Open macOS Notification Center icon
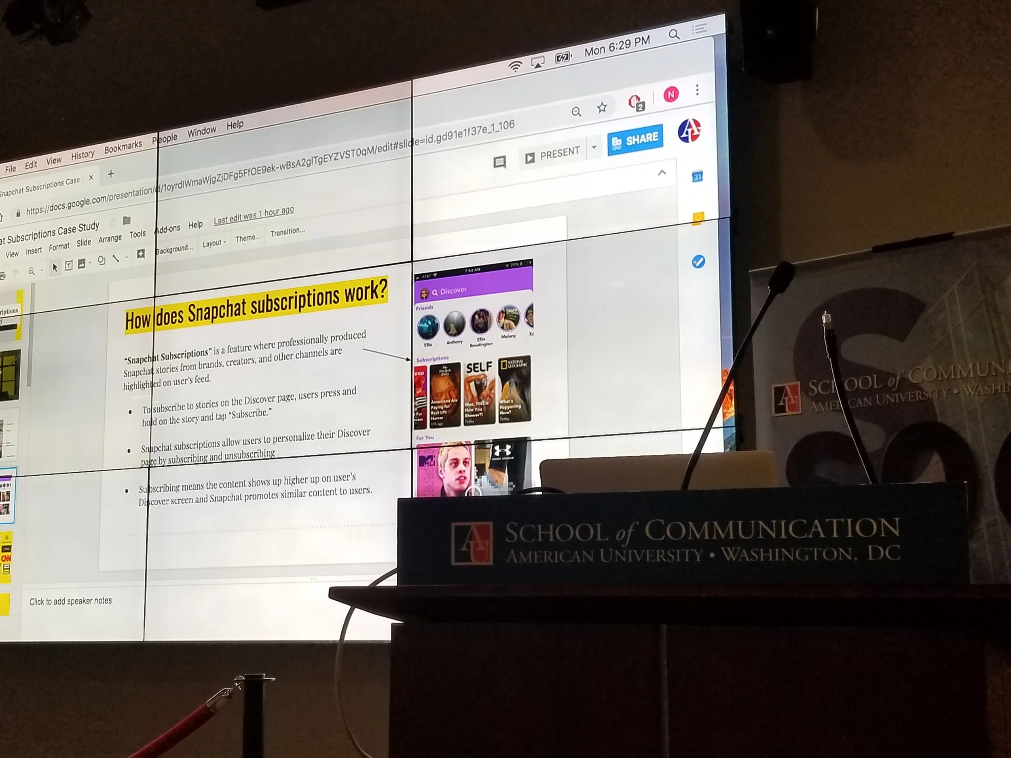This screenshot has height=758, width=1011. [699, 29]
